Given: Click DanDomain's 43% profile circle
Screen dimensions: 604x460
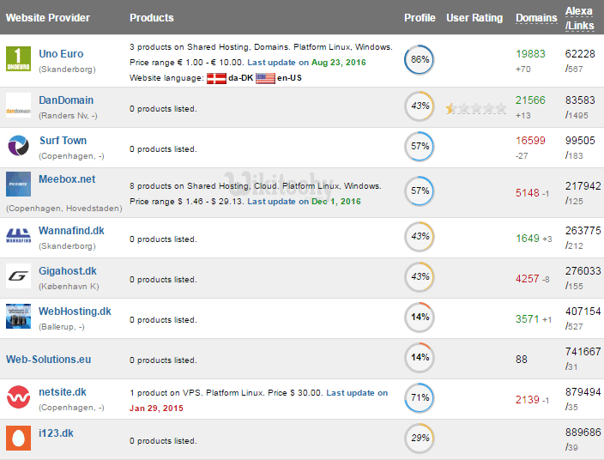Looking at the screenshot, I should [420, 106].
